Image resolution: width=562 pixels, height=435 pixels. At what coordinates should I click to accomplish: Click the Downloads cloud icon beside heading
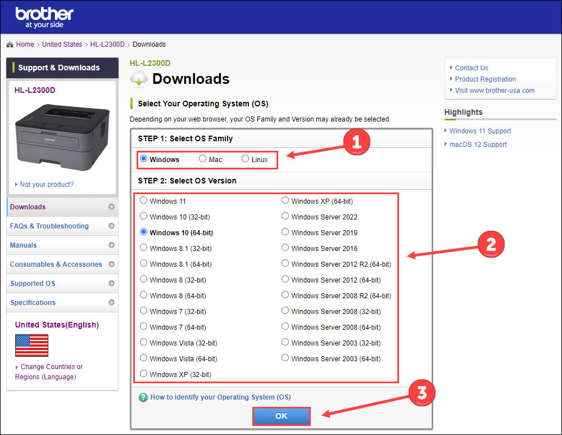[139, 79]
